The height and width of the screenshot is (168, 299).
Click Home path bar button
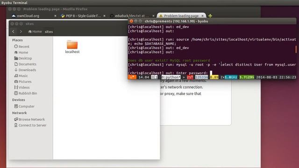pyautogui.click(x=35, y=32)
